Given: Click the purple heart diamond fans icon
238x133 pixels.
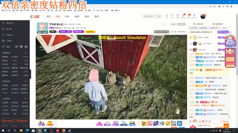Looking at the screenshot, I should coord(115,124).
